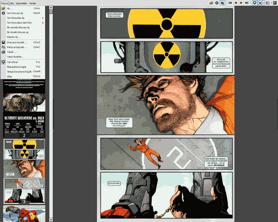Choose 'Bir önceki dosyayı aç'
Screen dimensions: 278x222
tap(23, 32)
